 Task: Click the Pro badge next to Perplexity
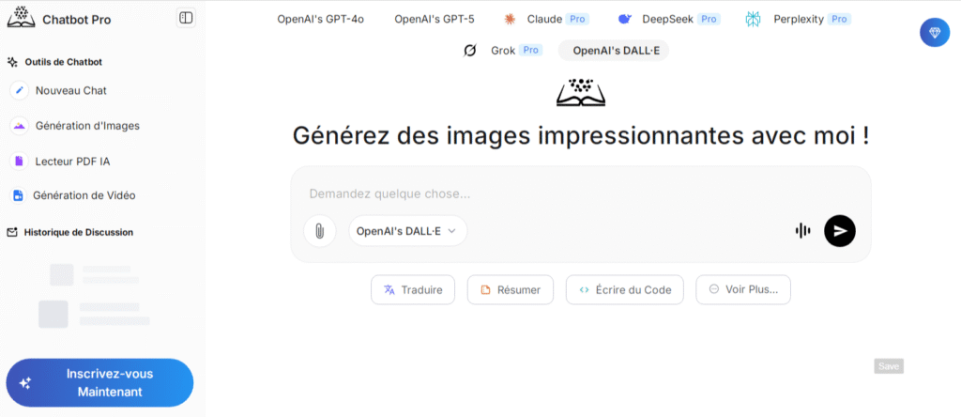[840, 19]
